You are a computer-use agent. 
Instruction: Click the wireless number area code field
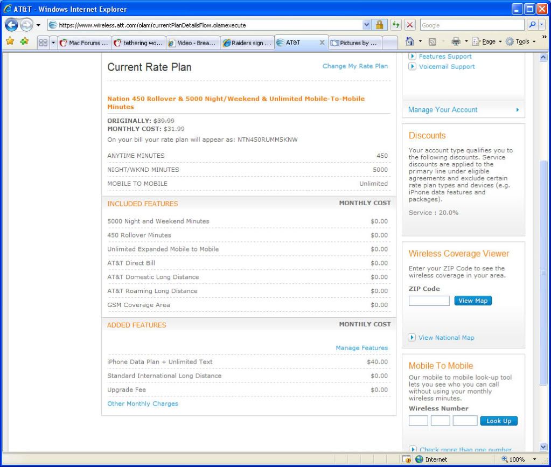click(x=418, y=421)
